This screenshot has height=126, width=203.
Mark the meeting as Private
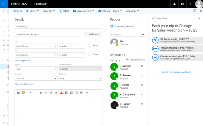(x=90, y=54)
